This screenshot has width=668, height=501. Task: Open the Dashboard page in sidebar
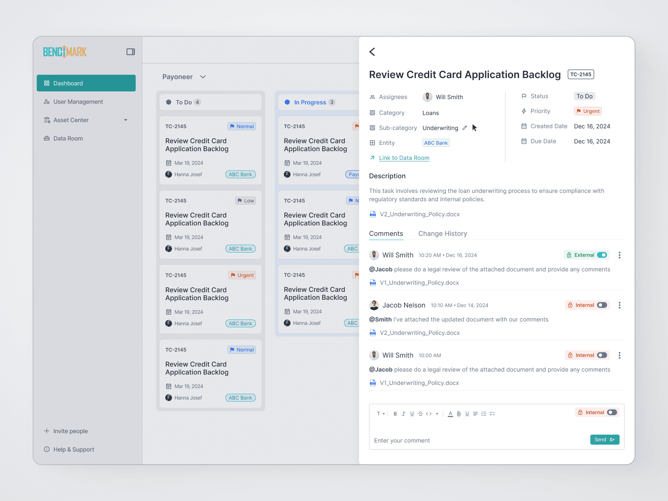(x=86, y=83)
